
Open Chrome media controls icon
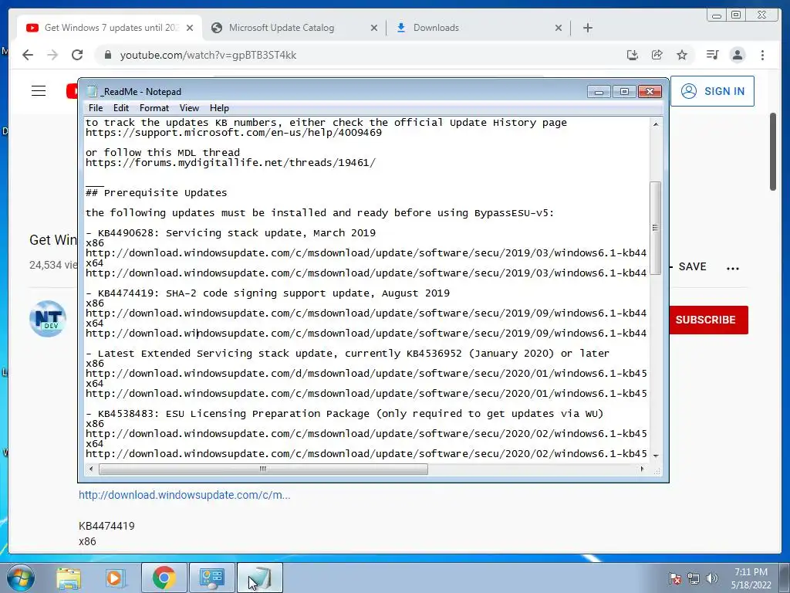(712, 55)
